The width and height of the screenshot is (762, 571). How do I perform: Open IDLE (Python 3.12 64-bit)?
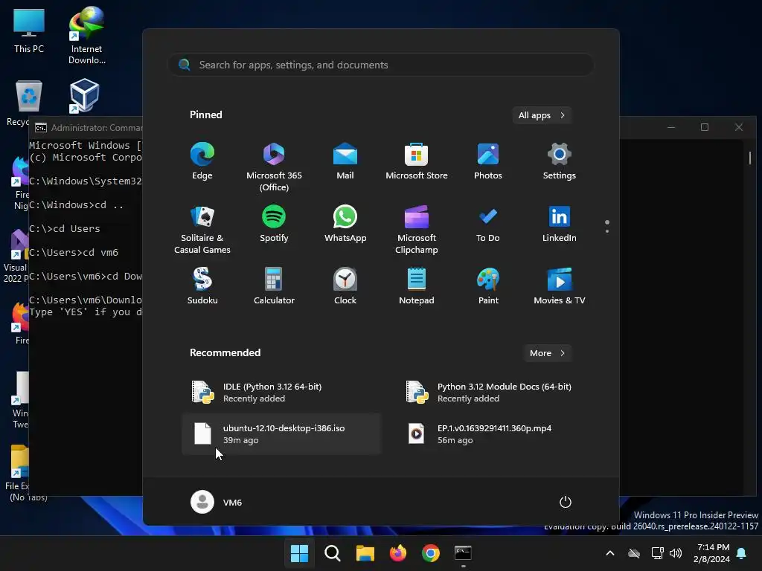281,393
